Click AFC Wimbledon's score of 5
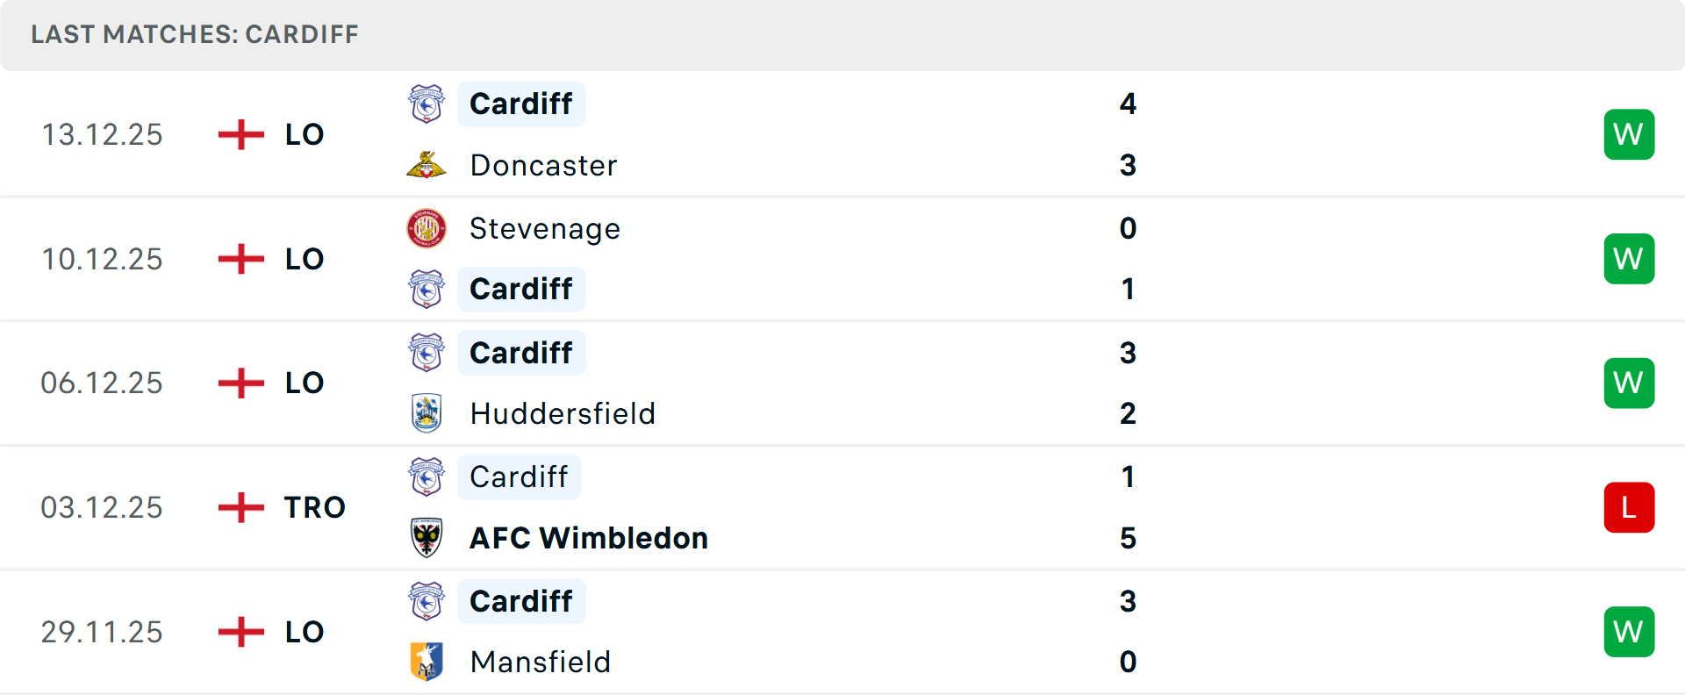This screenshot has width=1685, height=695. point(1128,538)
